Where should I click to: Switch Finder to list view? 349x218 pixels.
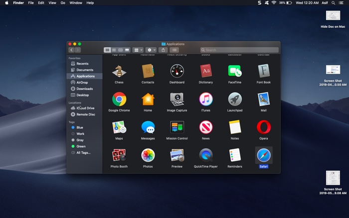[x=114, y=50]
